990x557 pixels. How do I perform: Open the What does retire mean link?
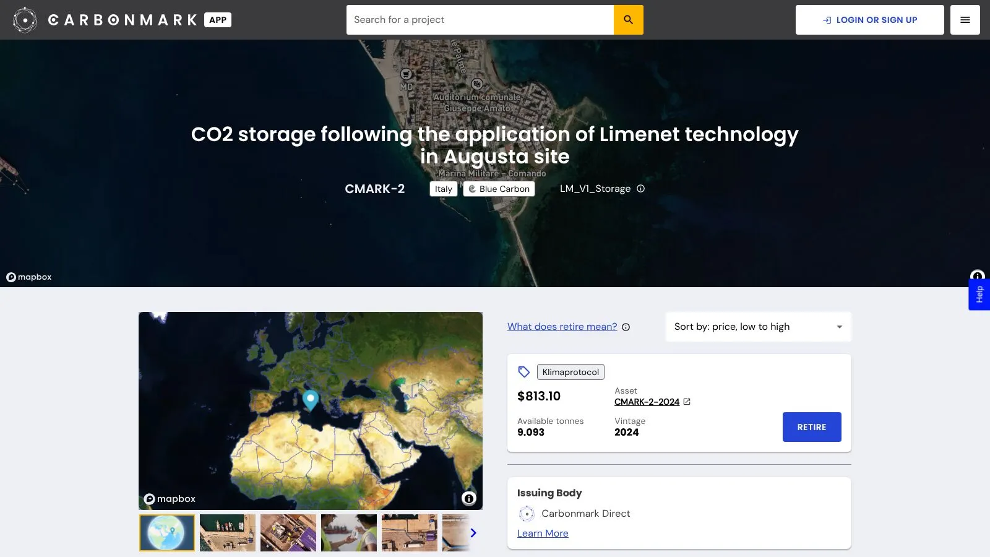click(x=562, y=327)
